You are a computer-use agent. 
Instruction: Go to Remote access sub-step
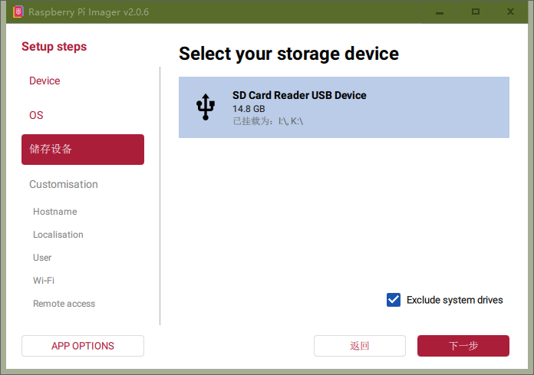pos(64,304)
